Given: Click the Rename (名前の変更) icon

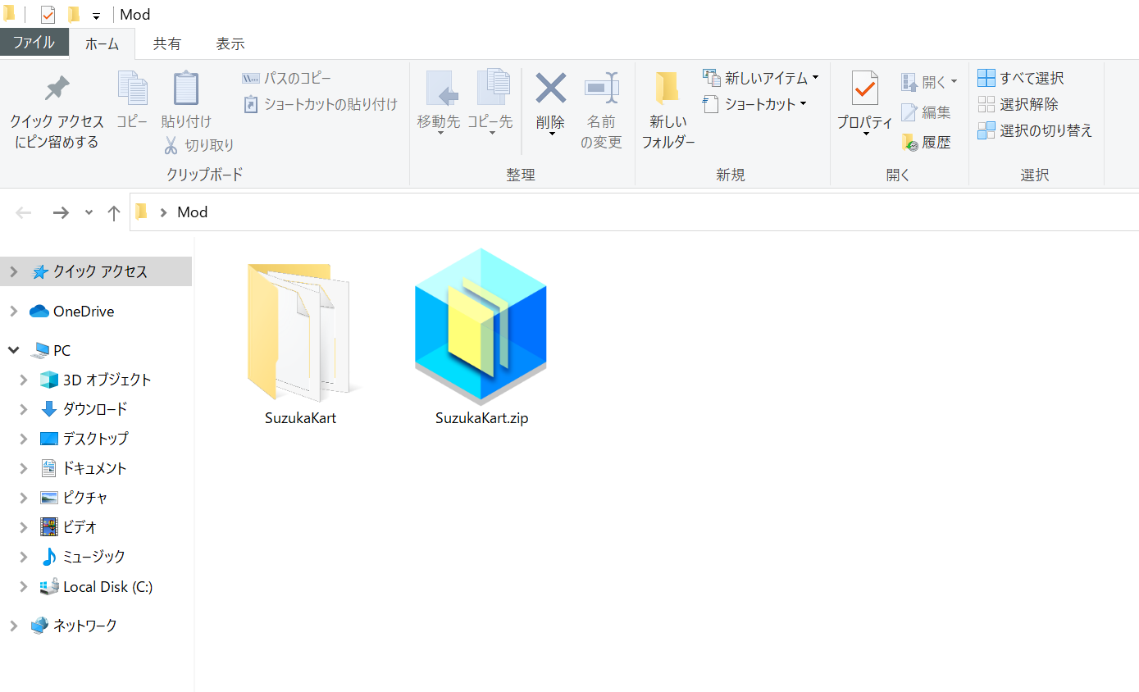Looking at the screenshot, I should pos(601,89).
